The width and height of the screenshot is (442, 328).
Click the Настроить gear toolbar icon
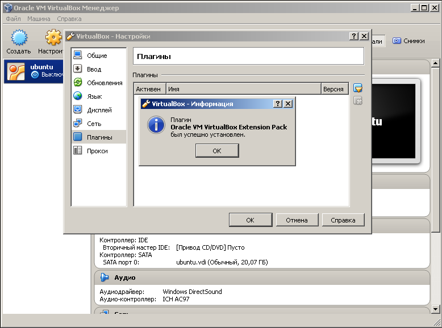(x=53, y=37)
